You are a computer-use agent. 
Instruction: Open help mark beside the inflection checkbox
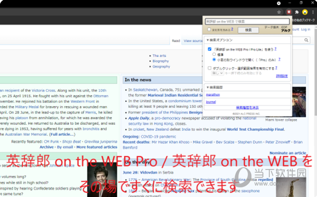click(232, 29)
